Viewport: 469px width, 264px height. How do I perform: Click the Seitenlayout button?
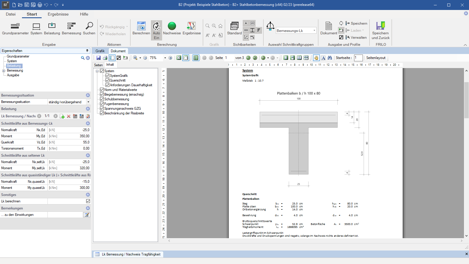tap(376, 58)
